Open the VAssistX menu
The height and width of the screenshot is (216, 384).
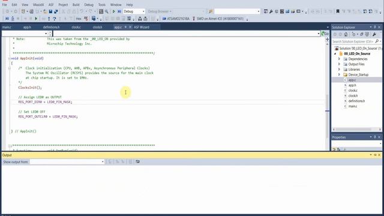pos(38,5)
